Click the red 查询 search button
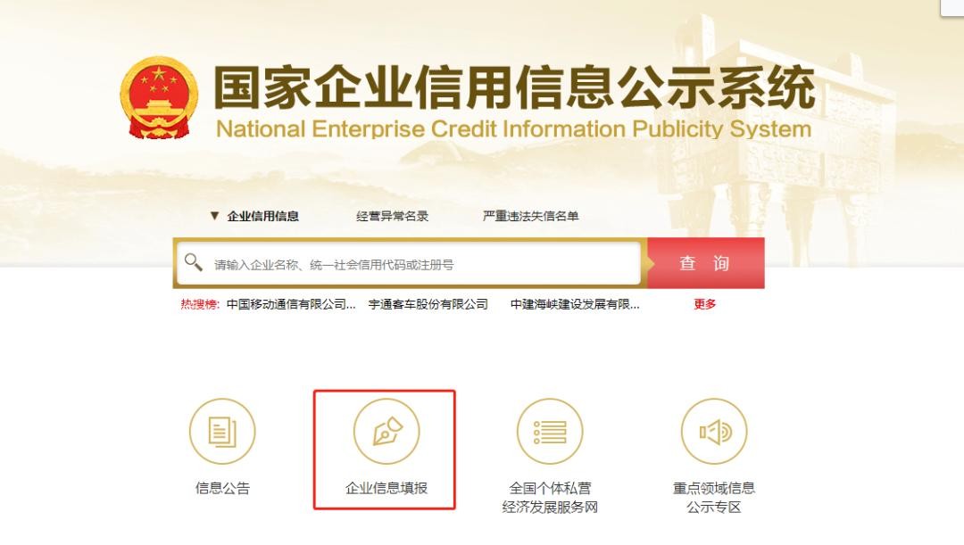 706,263
